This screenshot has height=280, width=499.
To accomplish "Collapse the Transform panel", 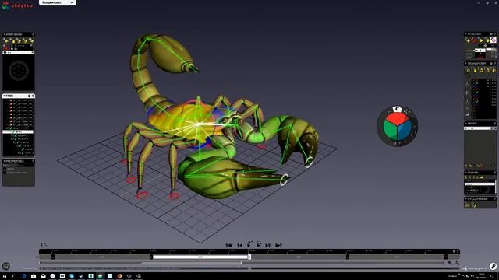I will 466,64.
